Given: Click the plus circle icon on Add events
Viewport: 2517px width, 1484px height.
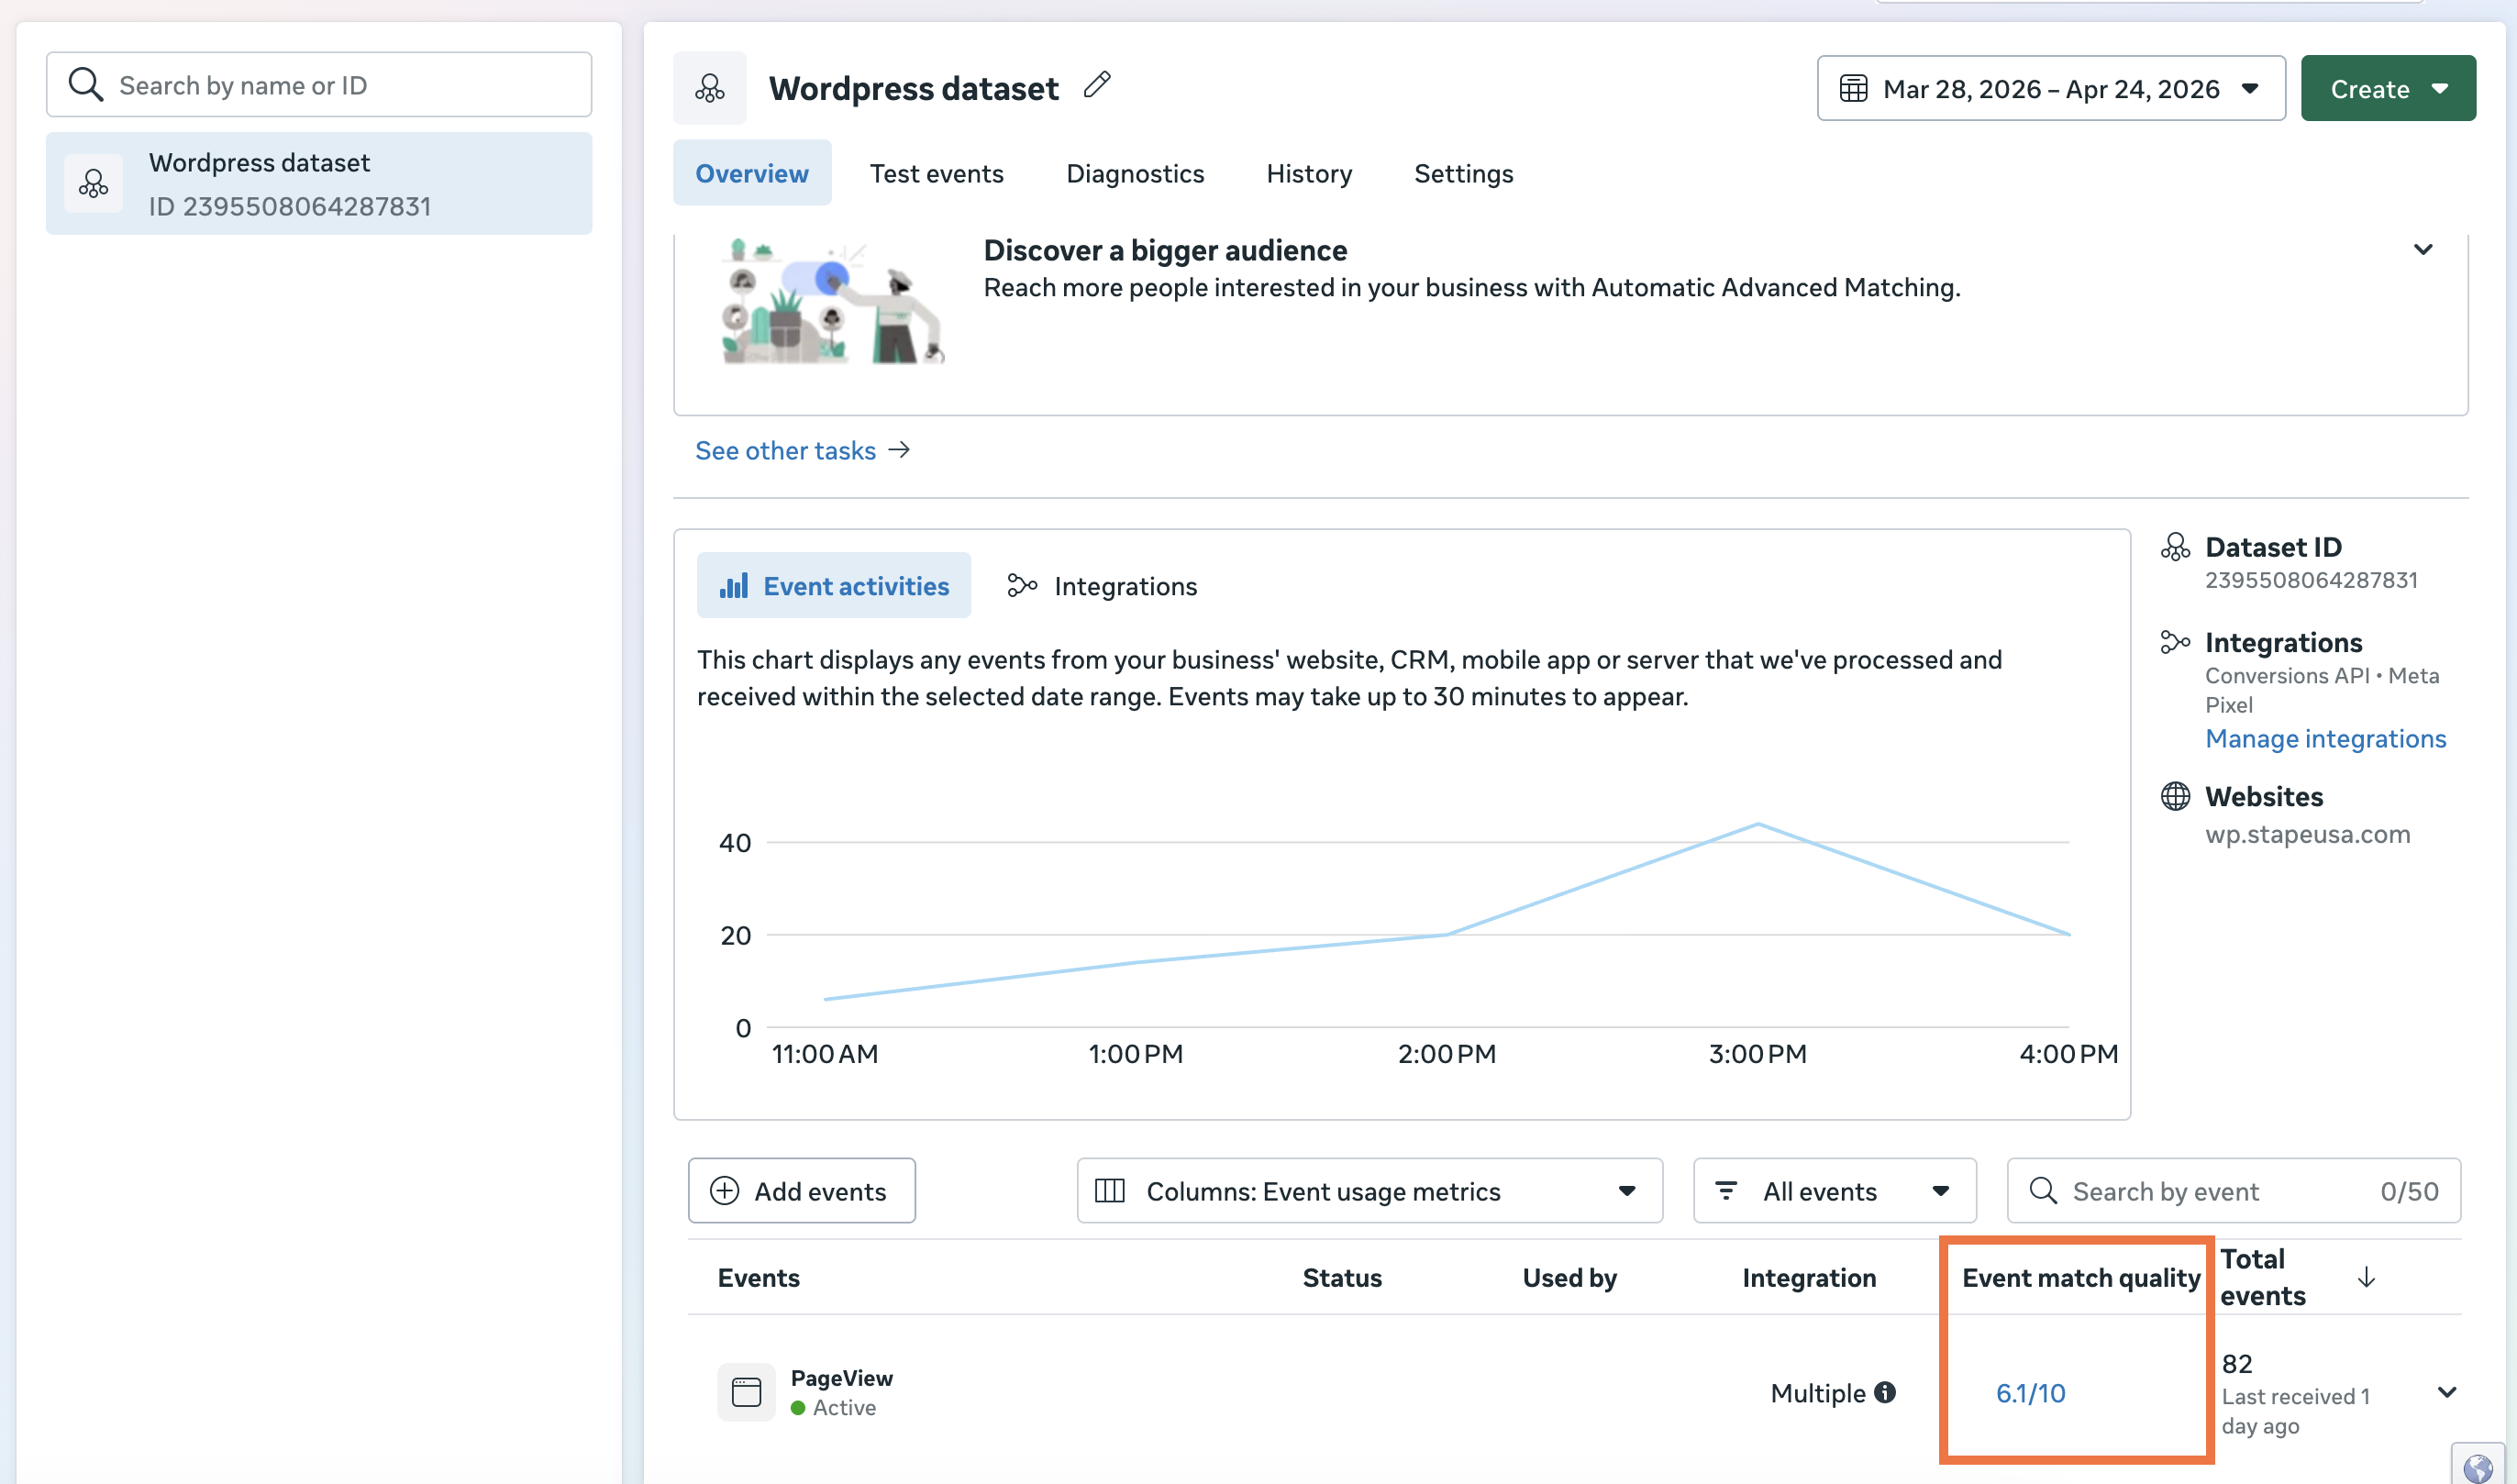Looking at the screenshot, I should click(x=724, y=1191).
